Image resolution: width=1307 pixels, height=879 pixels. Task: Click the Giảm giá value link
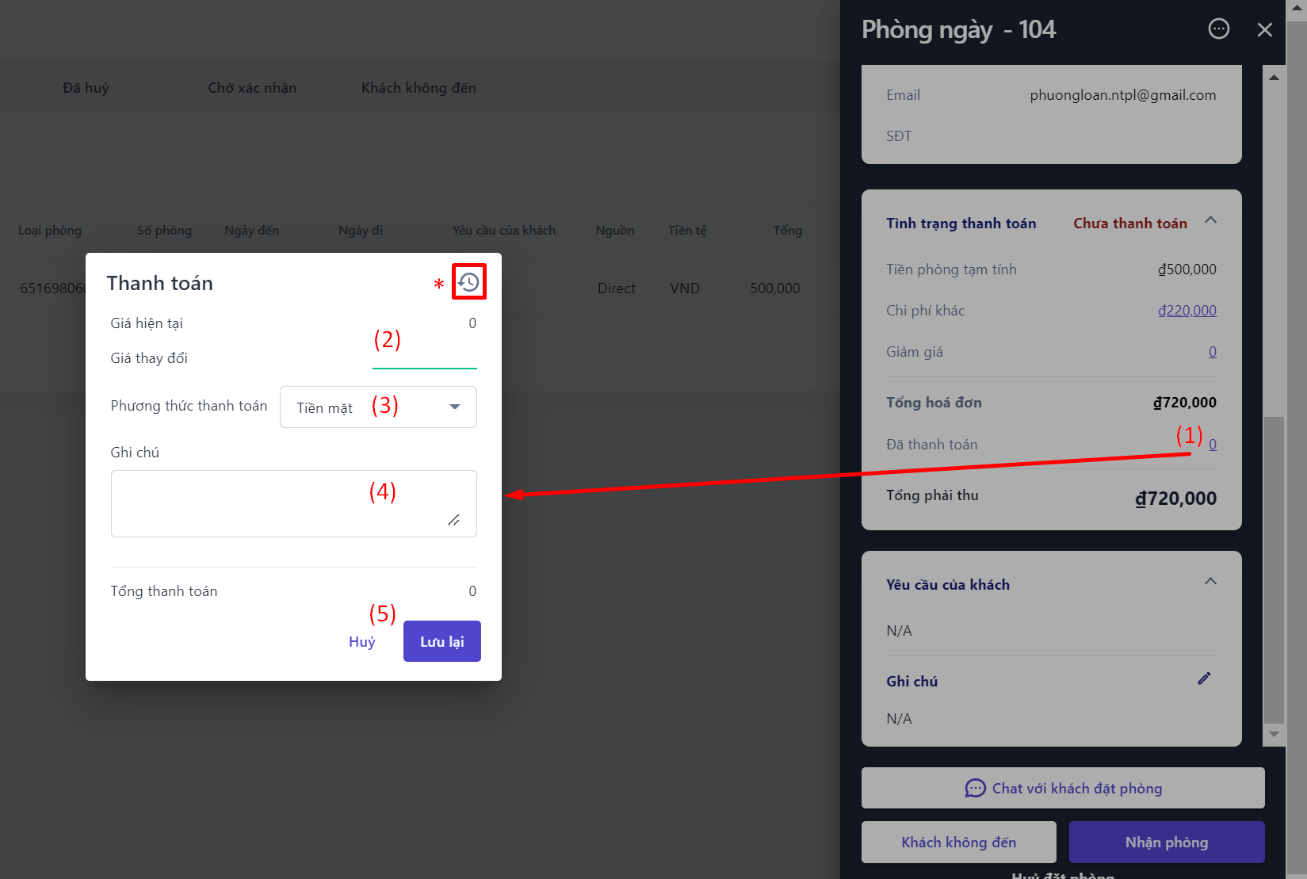pos(1212,352)
